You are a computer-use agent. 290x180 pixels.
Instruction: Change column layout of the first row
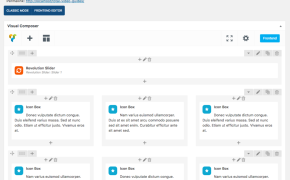point(22,53)
